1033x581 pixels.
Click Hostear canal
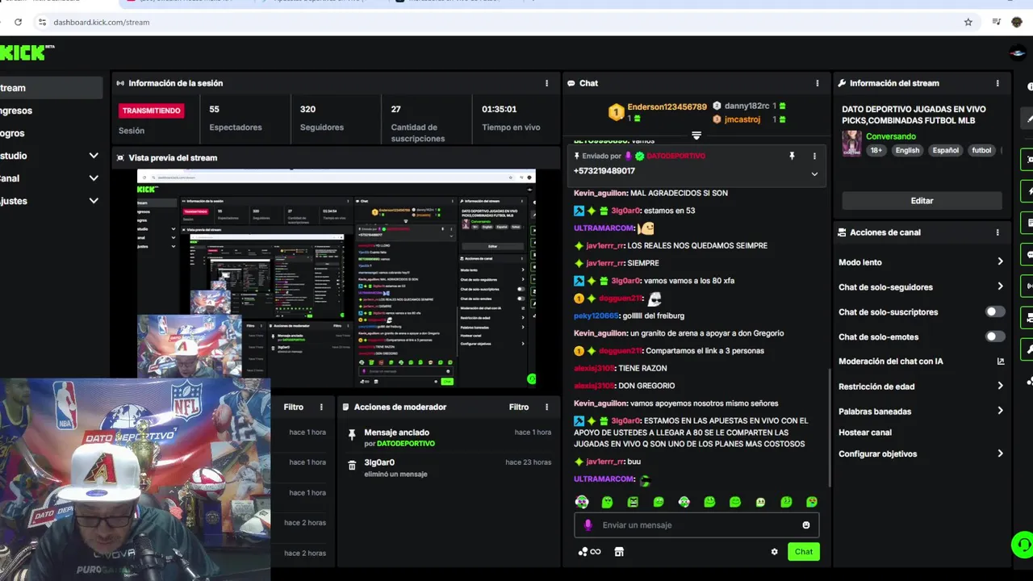point(865,433)
